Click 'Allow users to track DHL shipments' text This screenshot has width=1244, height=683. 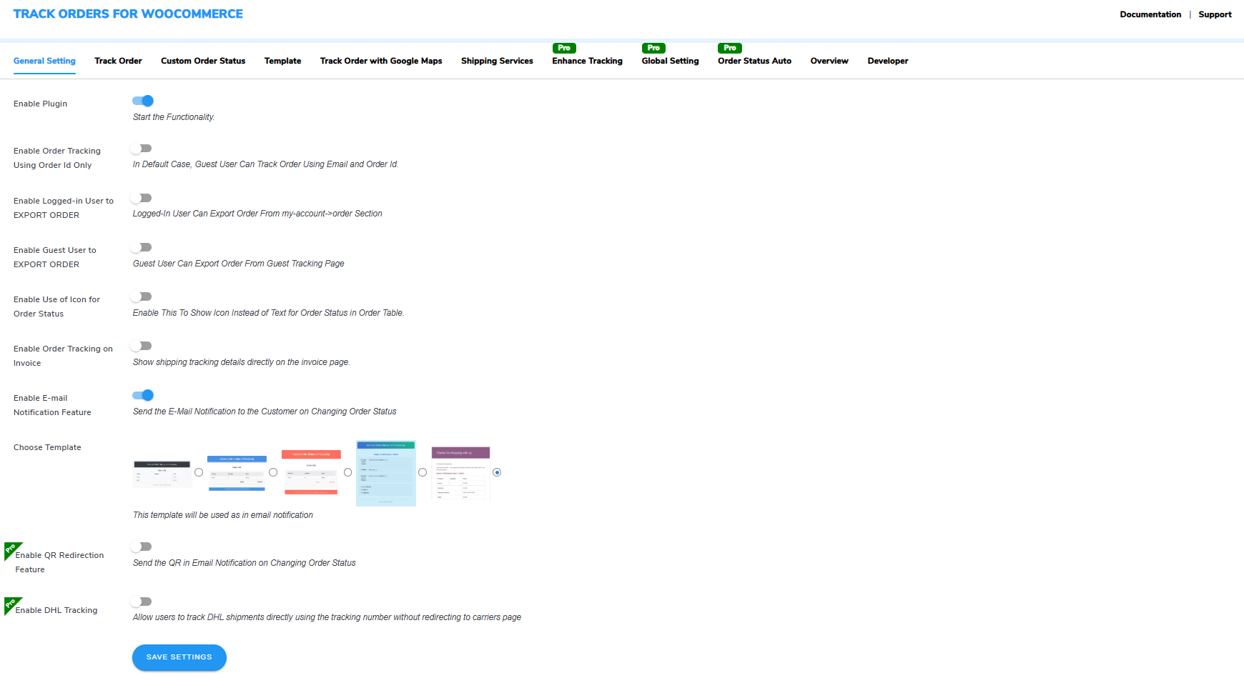pos(327,617)
